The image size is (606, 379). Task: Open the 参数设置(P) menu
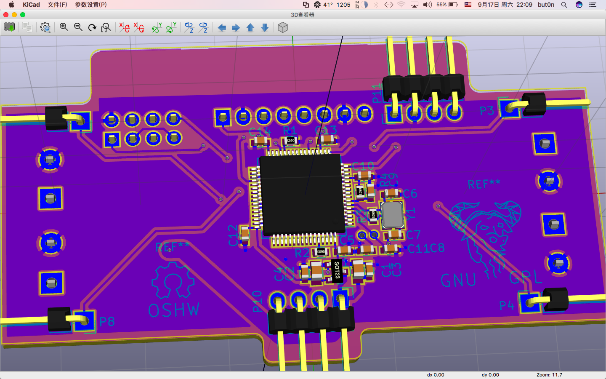click(91, 5)
